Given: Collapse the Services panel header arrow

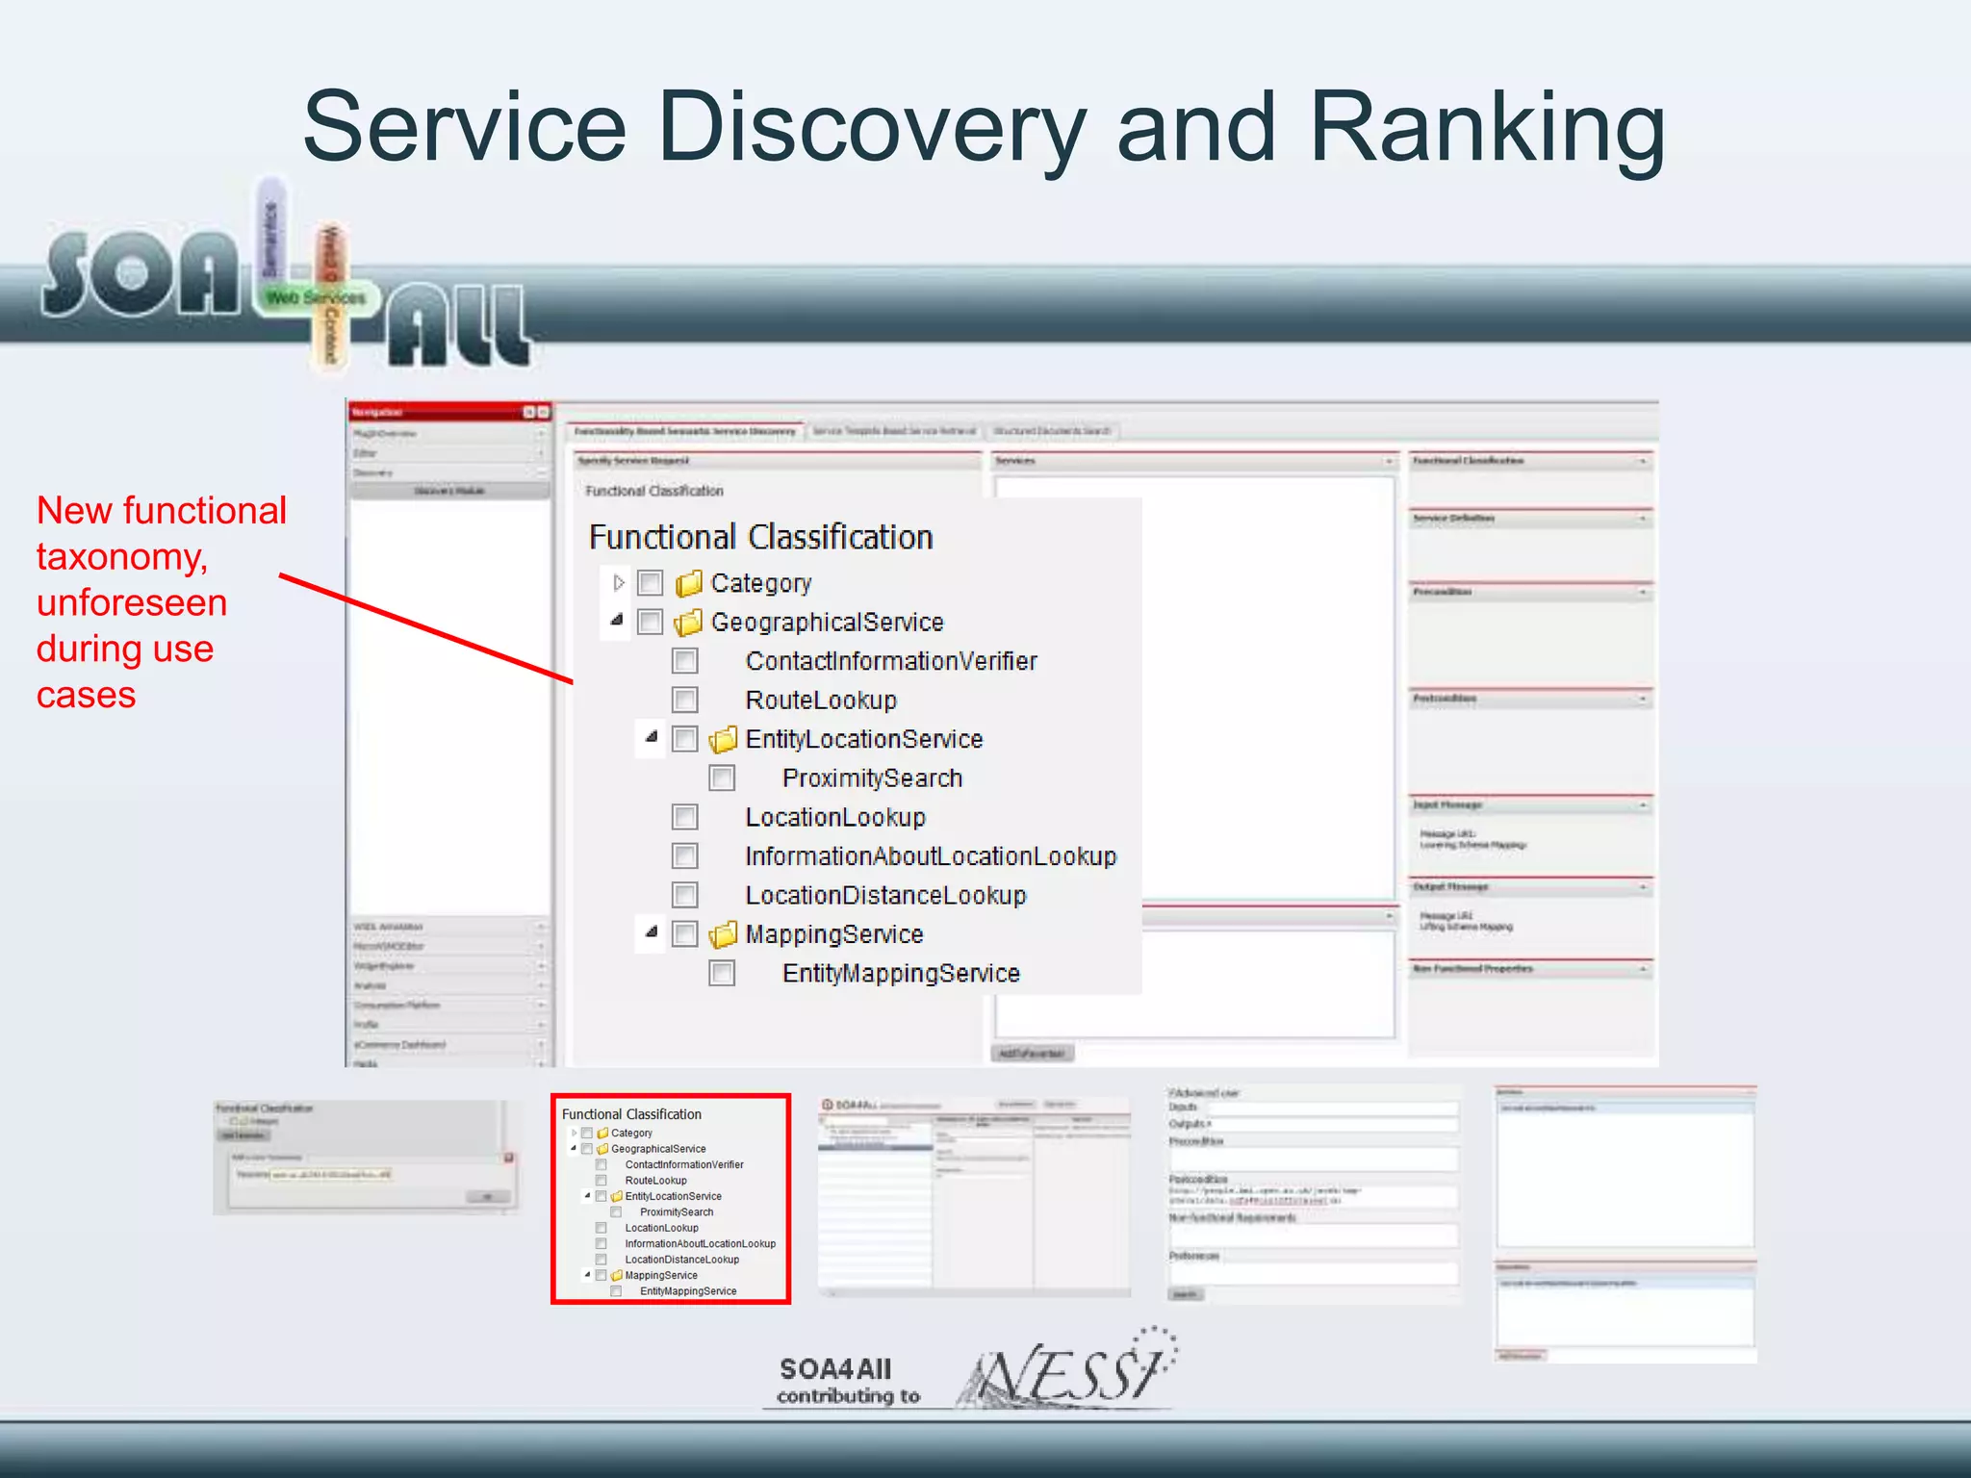Looking at the screenshot, I should (x=1389, y=462).
